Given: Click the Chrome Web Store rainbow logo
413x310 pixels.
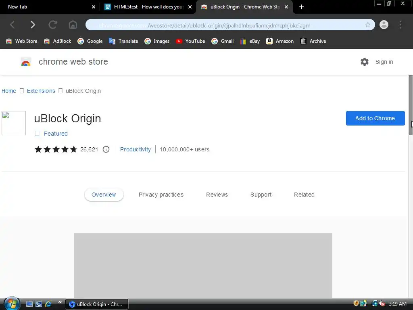Looking at the screenshot, I should [26, 62].
